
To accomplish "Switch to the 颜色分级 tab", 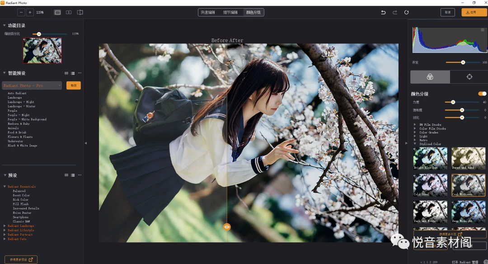I will pyautogui.click(x=253, y=13).
